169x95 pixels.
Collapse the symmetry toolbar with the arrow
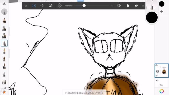click(x=143, y=6)
